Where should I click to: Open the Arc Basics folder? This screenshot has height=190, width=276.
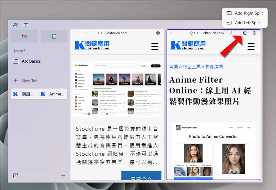27,61
